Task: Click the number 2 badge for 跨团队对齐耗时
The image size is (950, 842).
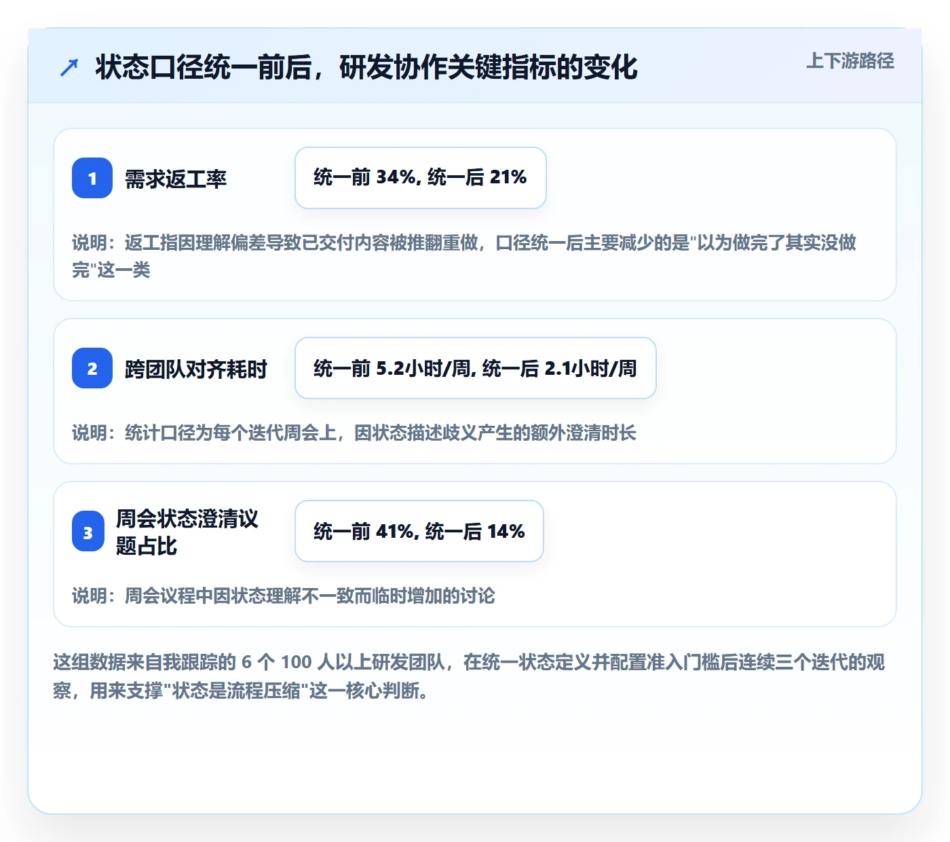Action: pos(92,368)
